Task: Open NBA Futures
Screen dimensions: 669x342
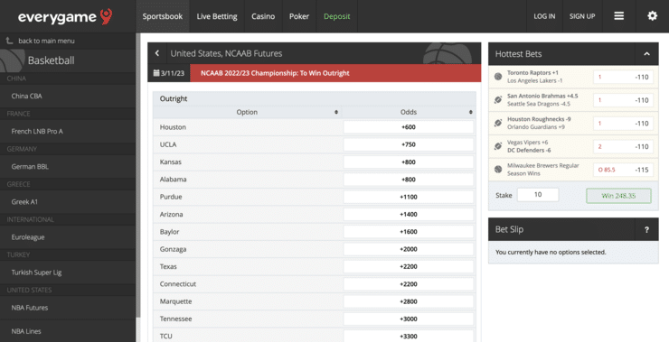Action: [x=68, y=308]
